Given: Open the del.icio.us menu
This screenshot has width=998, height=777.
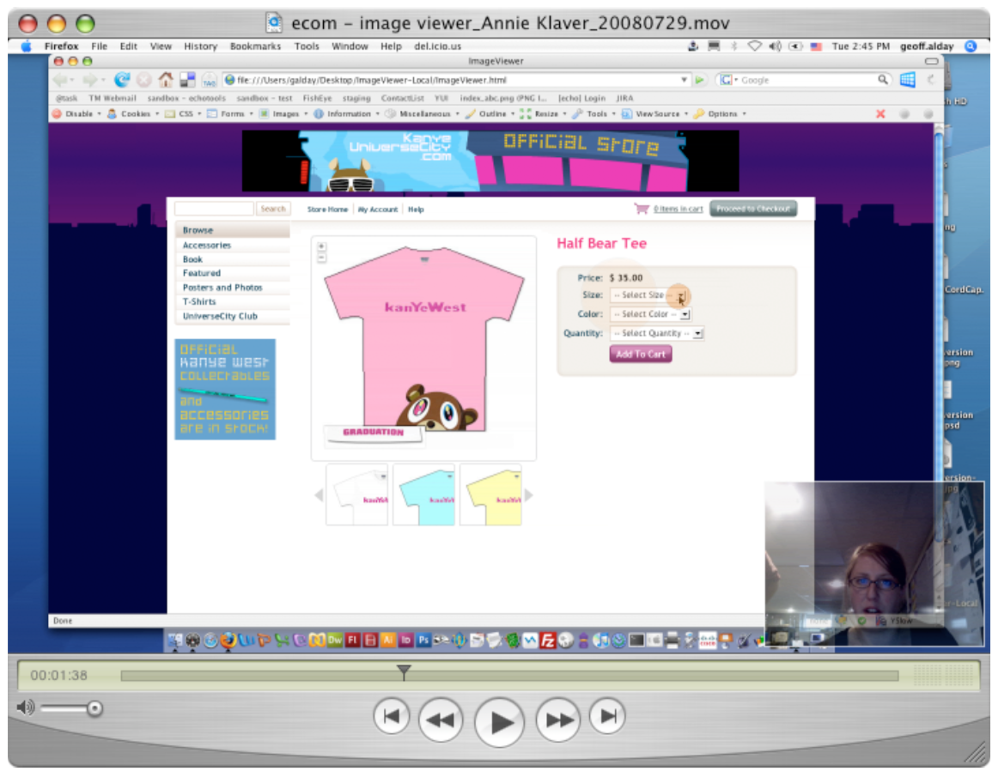Looking at the screenshot, I should pos(437,46).
